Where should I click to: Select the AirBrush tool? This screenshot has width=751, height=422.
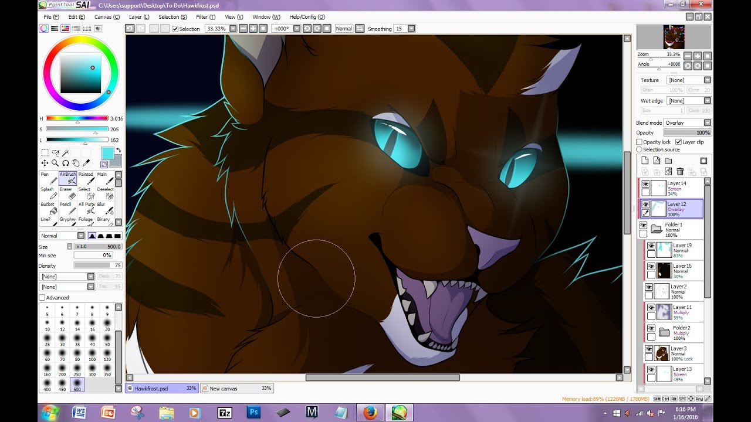tap(67, 178)
